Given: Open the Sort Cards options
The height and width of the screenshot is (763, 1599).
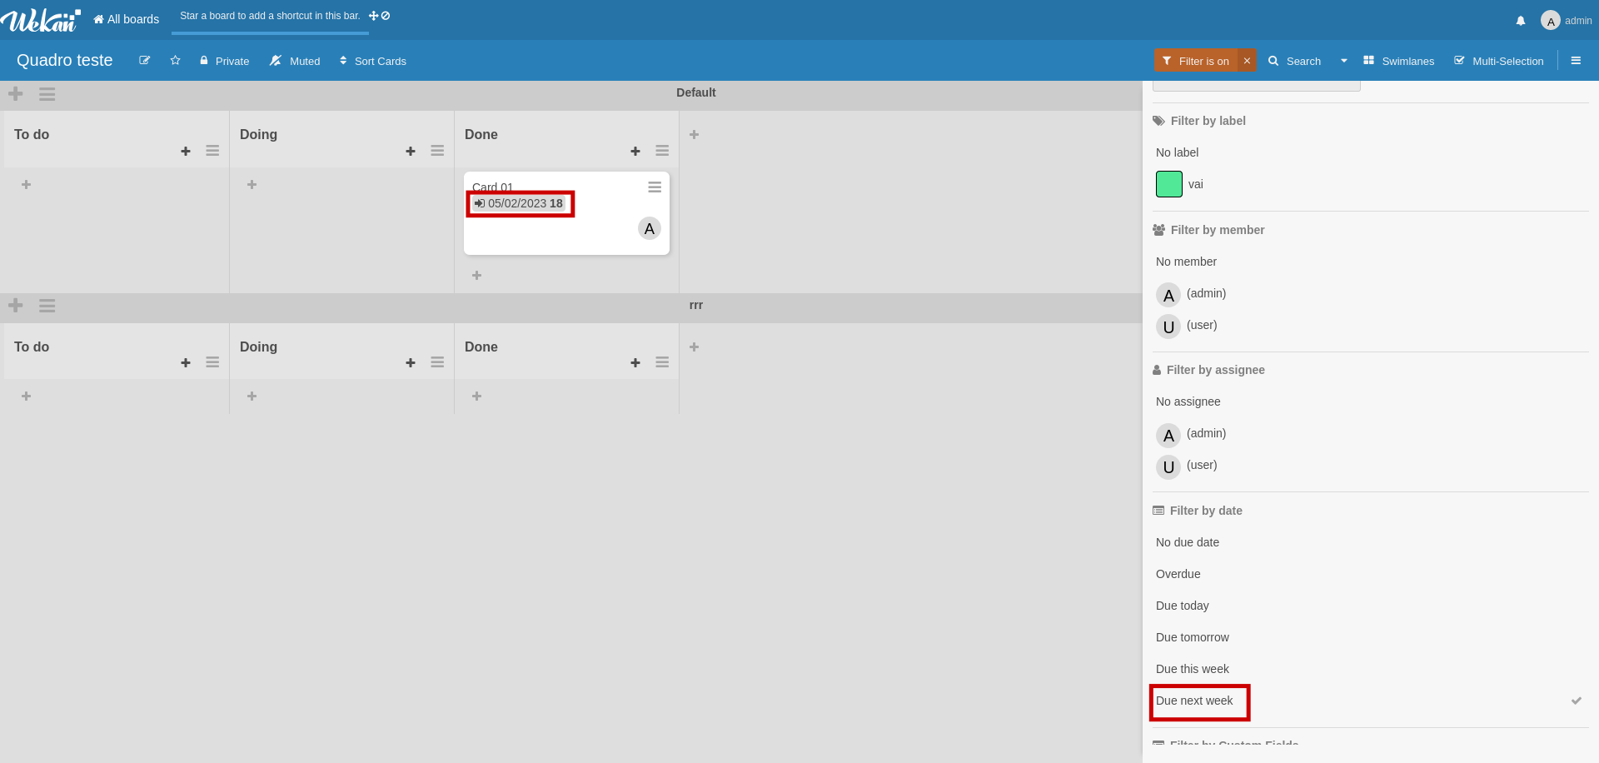Looking at the screenshot, I should (372, 60).
